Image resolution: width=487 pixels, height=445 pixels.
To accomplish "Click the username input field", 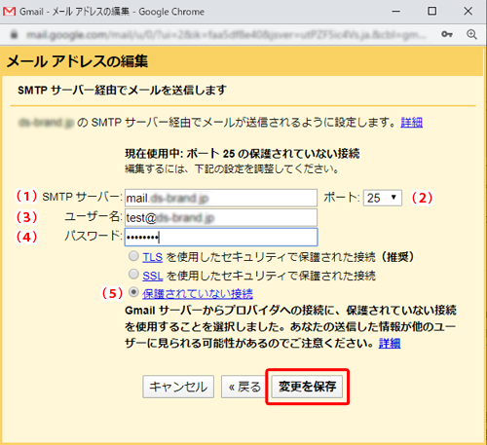I will point(221,217).
